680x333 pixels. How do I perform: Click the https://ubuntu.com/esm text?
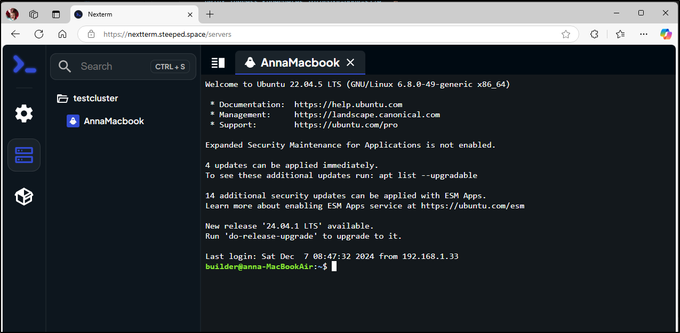pyautogui.click(x=473, y=206)
